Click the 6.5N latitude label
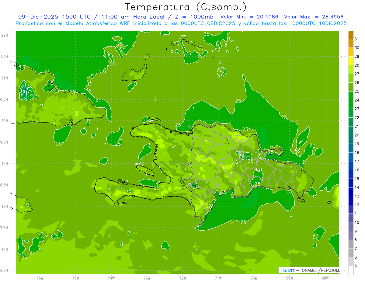The width and height of the screenshot is (365, 282). pos(5,270)
